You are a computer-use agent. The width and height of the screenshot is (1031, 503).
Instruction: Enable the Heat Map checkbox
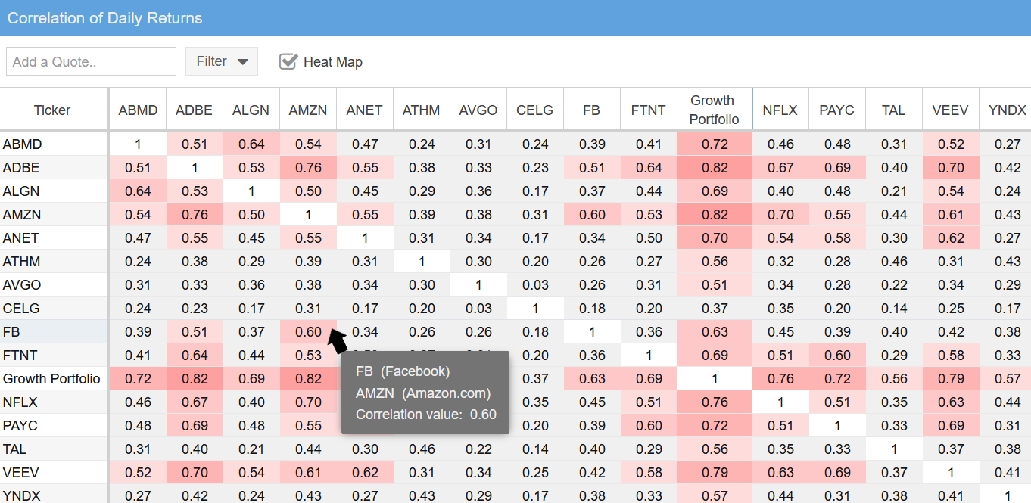coord(288,61)
